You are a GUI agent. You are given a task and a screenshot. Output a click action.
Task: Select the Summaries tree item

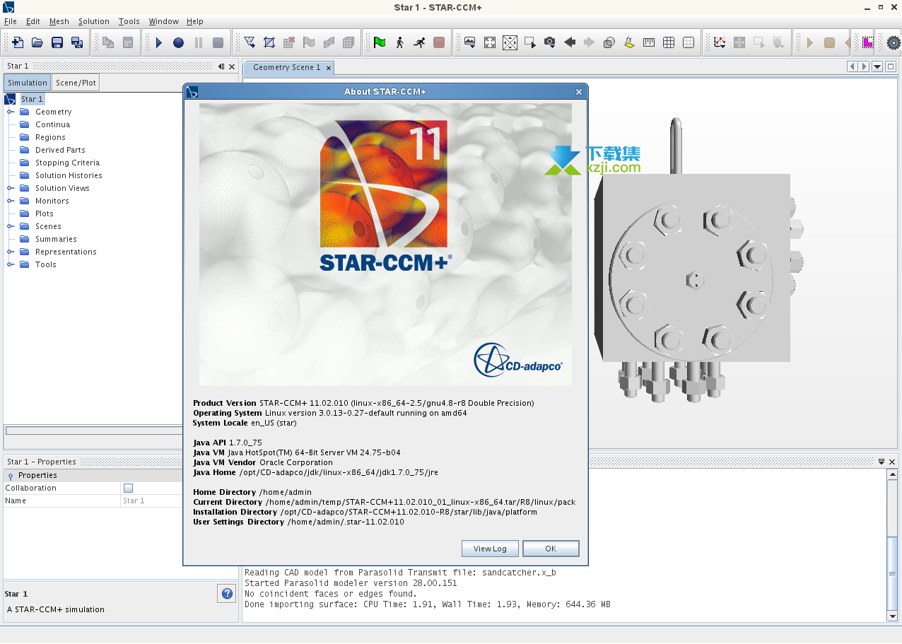(56, 239)
